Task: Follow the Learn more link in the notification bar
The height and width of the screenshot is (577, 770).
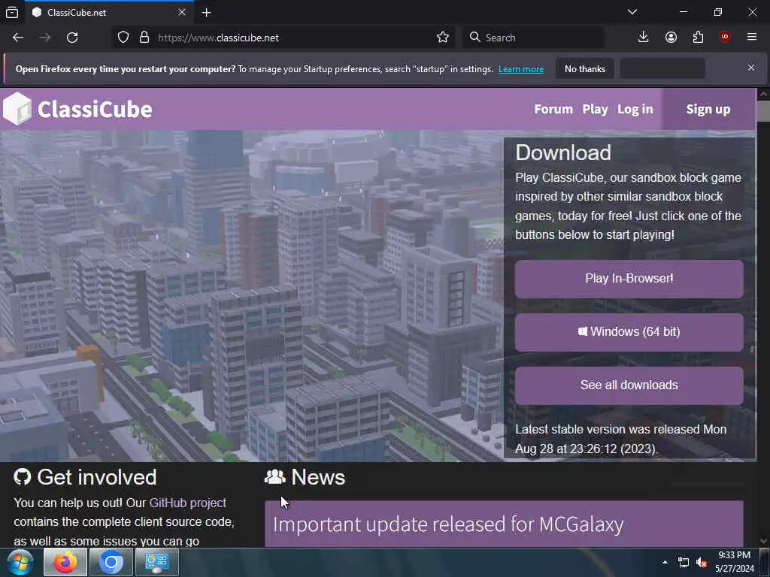Action: (x=521, y=69)
